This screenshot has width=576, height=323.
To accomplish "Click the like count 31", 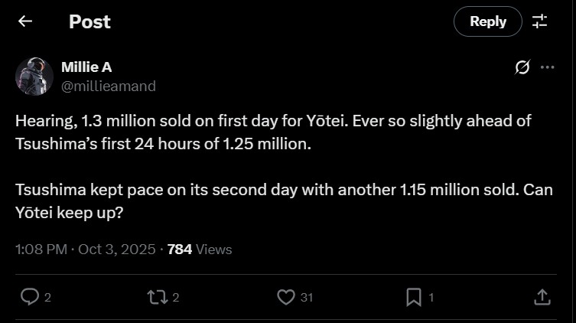I will pos(306,298).
